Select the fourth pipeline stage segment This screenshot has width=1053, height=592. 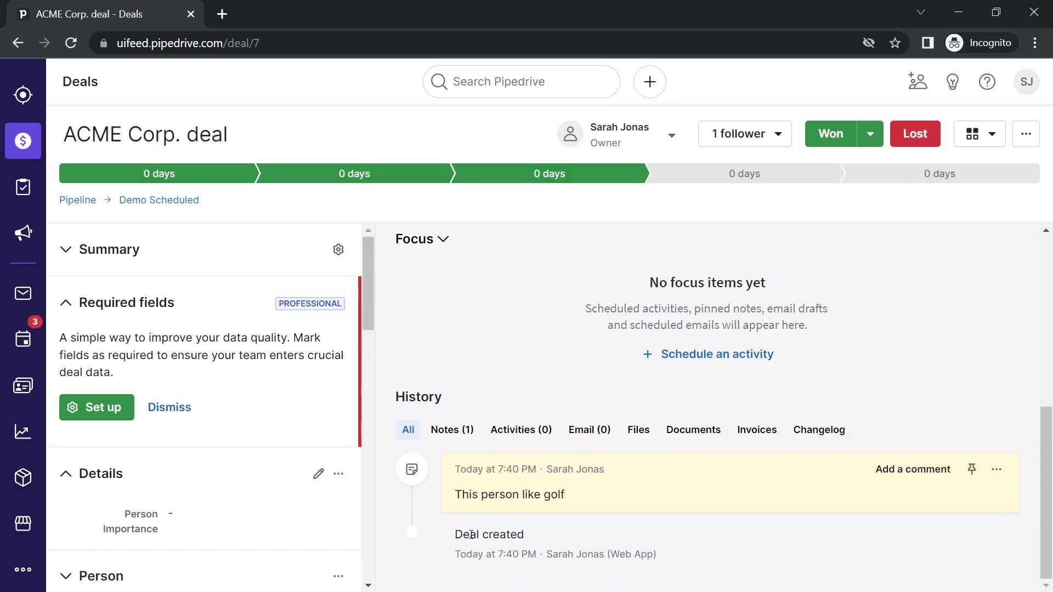click(744, 173)
